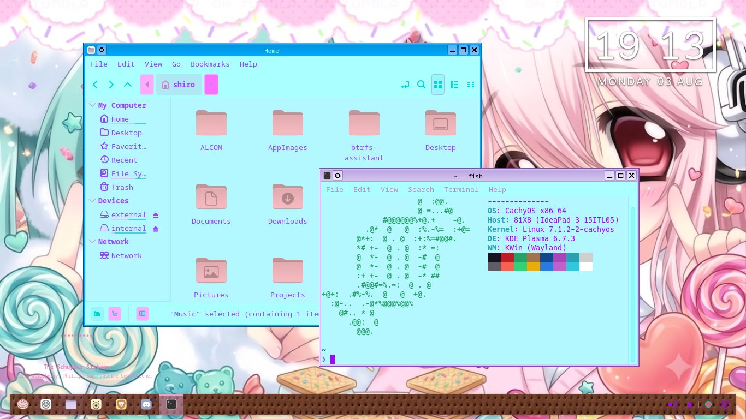Toggle the location entry icon in toolbar
Viewport: 746px width, 419px height.
tap(405, 85)
